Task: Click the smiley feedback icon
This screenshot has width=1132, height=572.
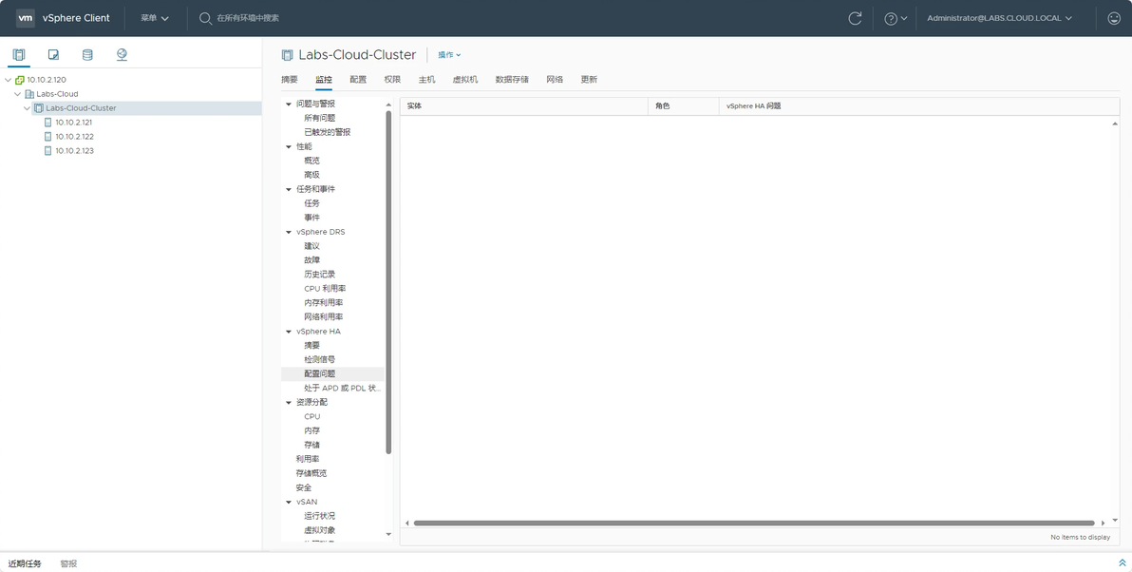Action: click(1114, 18)
